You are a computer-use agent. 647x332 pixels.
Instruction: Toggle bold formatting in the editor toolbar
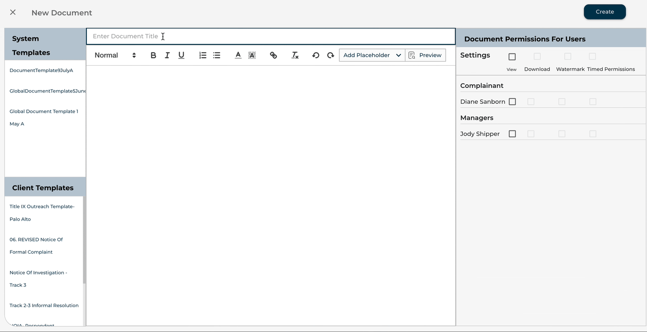(153, 55)
